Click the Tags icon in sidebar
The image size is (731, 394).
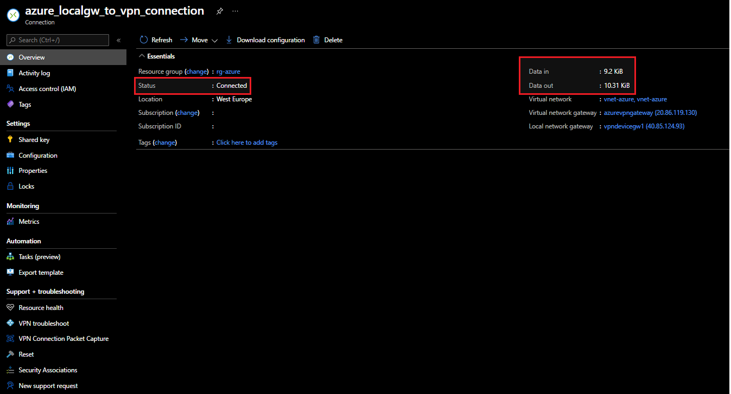pos(10,105)
